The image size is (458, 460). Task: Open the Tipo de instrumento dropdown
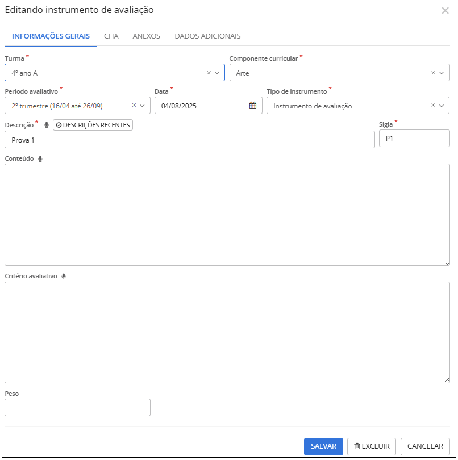(442, 105)
